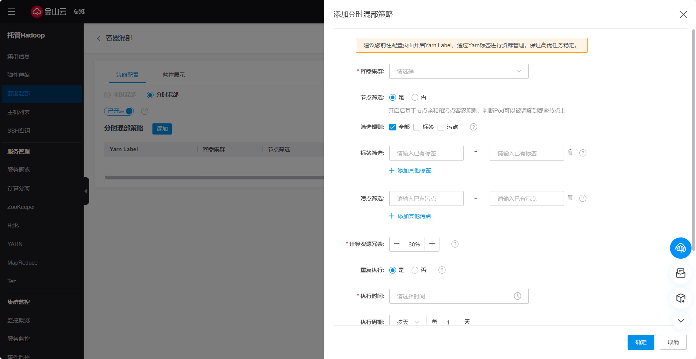This screenshot has width=696, height=359.
Task: Go to 主机列表 in the sidebar
Action: [x=19, y=112]
